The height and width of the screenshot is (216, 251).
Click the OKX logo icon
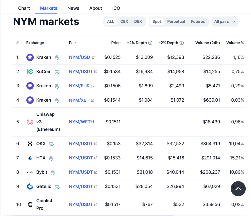pyautogui.click(x=30, y=144)
